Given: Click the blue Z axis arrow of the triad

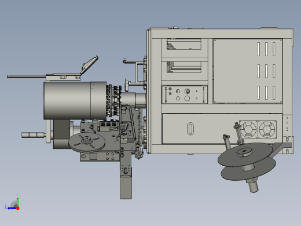Looking at the screenshot, I should click(x=12, y=208).
